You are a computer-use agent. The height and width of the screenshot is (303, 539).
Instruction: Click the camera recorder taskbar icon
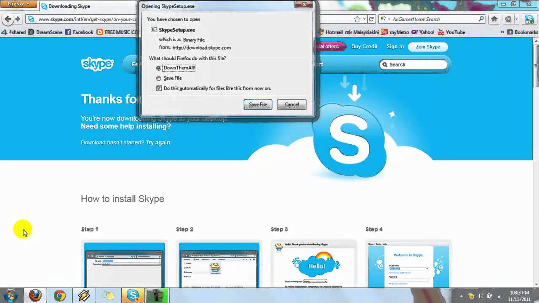[157, 295]
